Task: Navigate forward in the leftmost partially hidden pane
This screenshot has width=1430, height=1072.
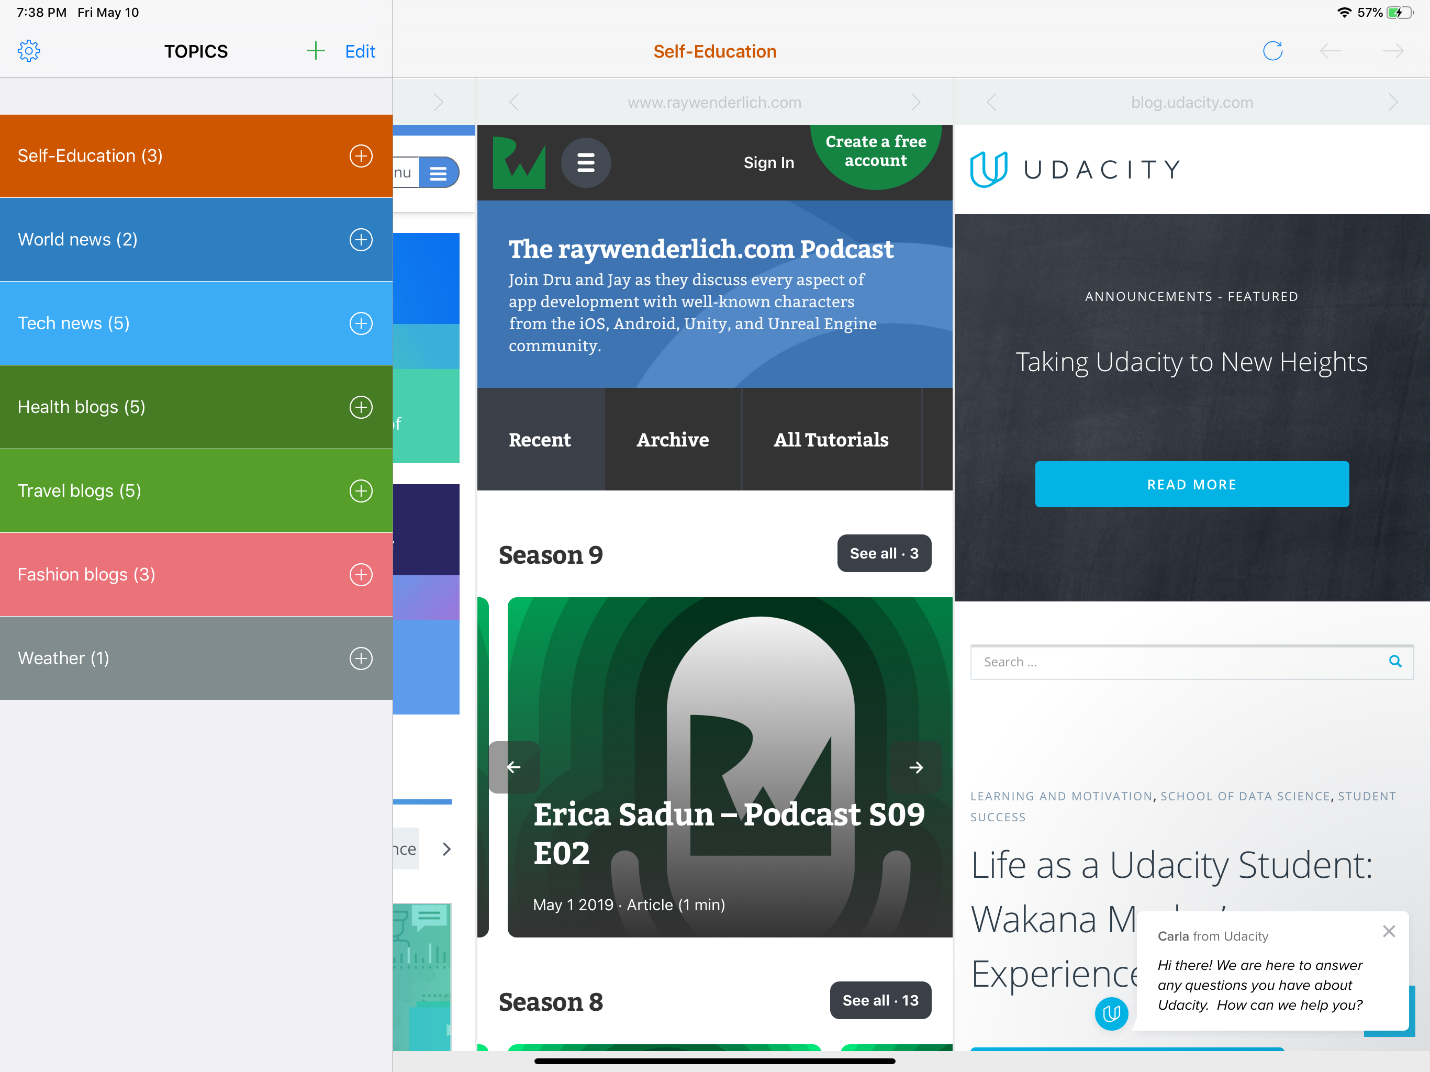Action: 438,102
